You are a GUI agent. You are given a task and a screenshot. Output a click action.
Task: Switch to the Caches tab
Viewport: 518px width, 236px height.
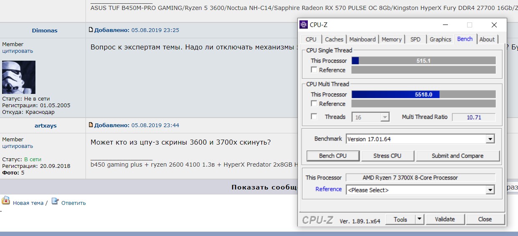[x=334, y=39]
